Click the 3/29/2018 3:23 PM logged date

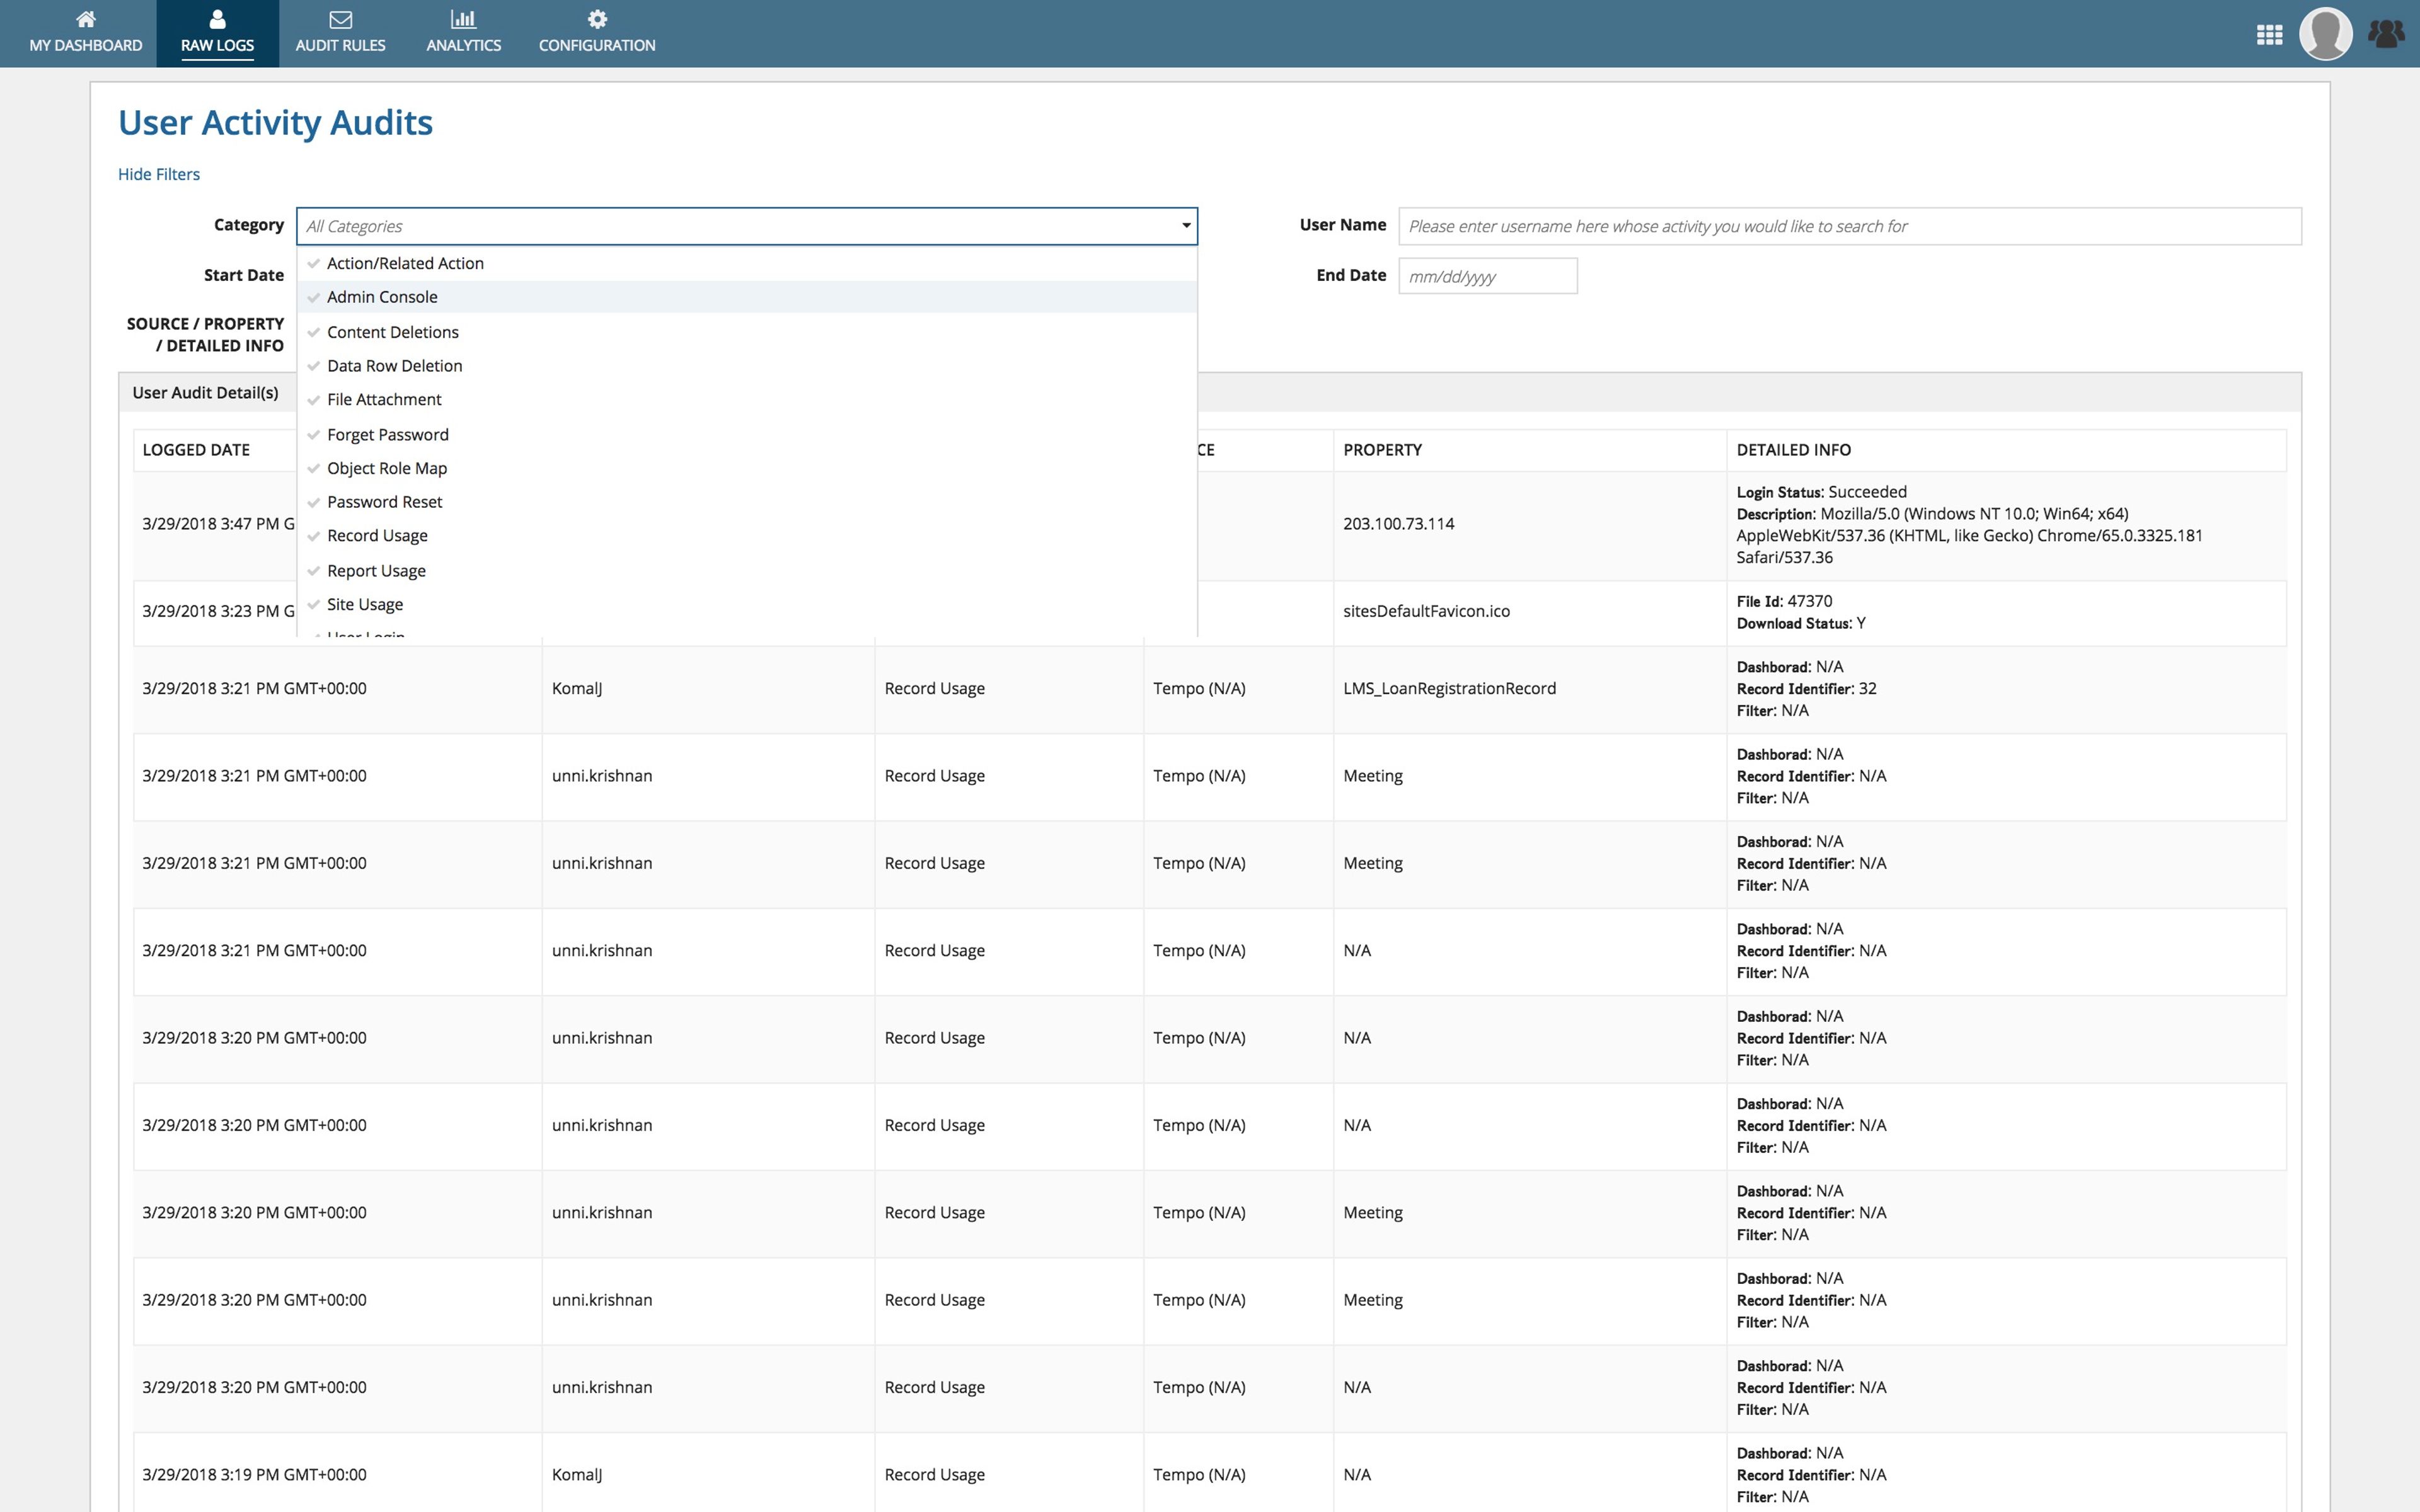[x=218, y=611]
